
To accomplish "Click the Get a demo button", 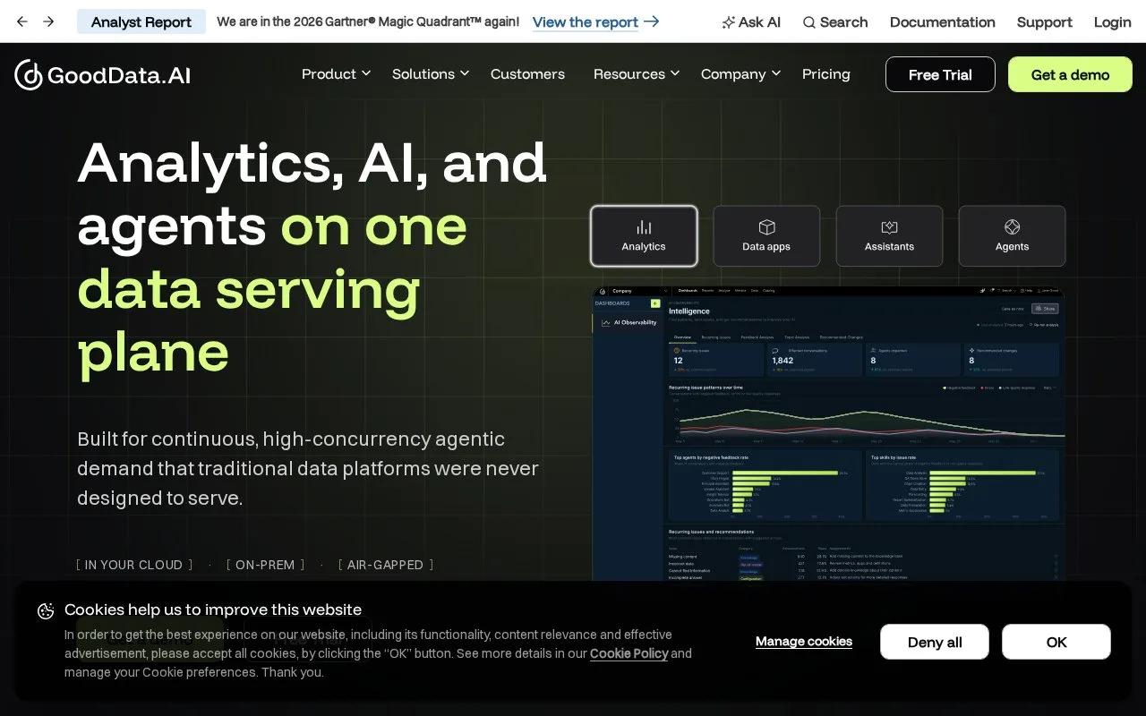I will 1070,74.
